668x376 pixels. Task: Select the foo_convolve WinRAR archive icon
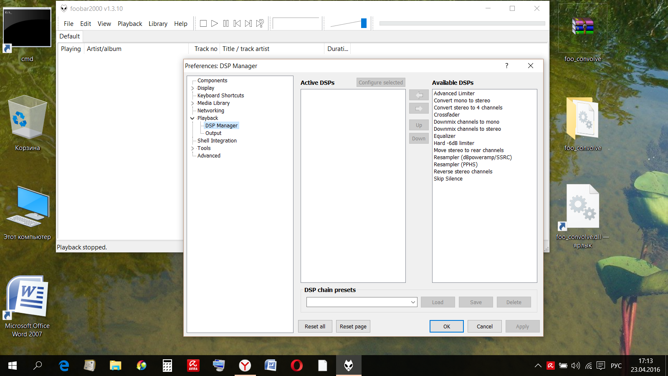[583, 28]
